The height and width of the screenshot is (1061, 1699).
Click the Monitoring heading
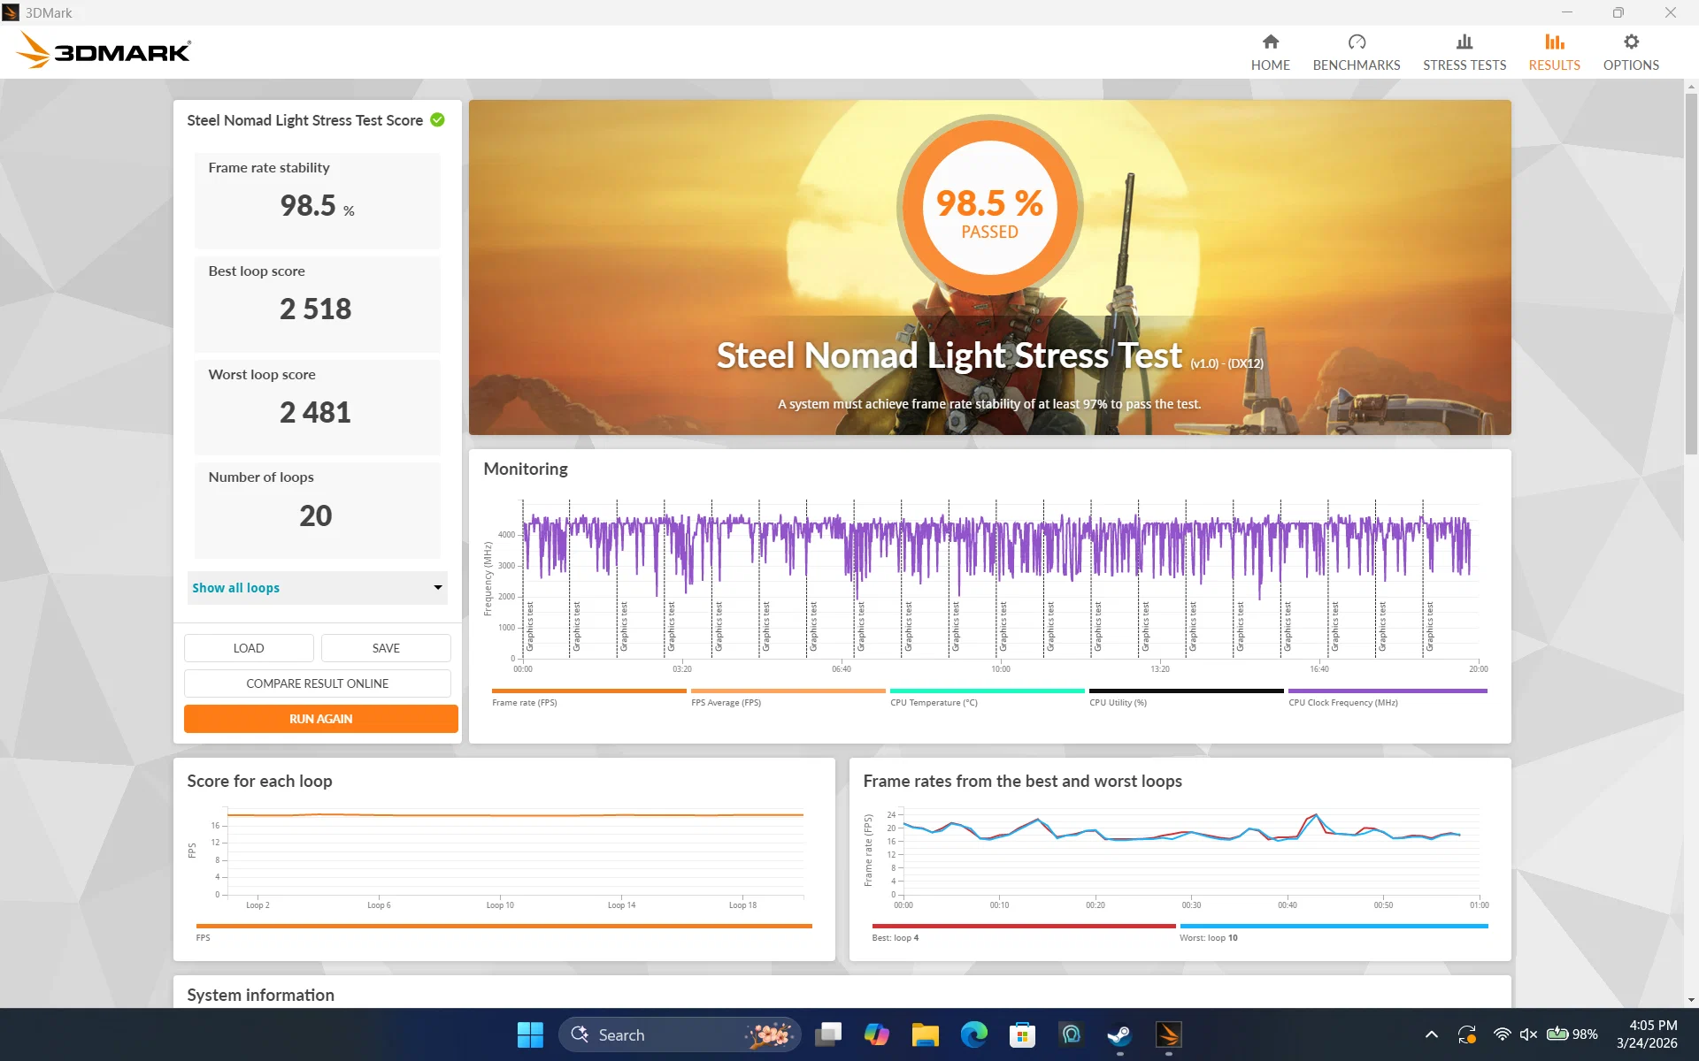point(526,469)
